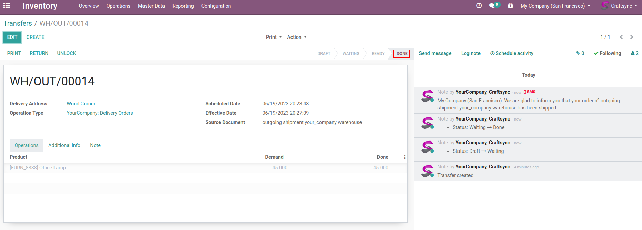Switch to the Additional Info tab
The width and height of the screenshot is (642, 230).
coord(64,145)
